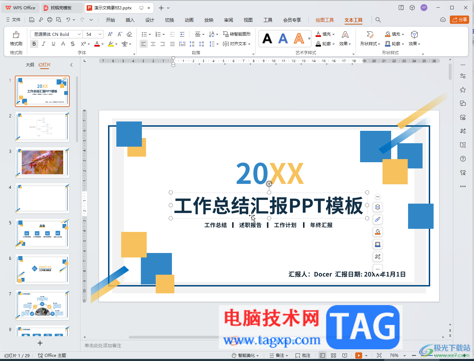This screenshot has width=474, height=361.
Task: Click Smart Beautify (智能美化) button
Action: [245, 355]
